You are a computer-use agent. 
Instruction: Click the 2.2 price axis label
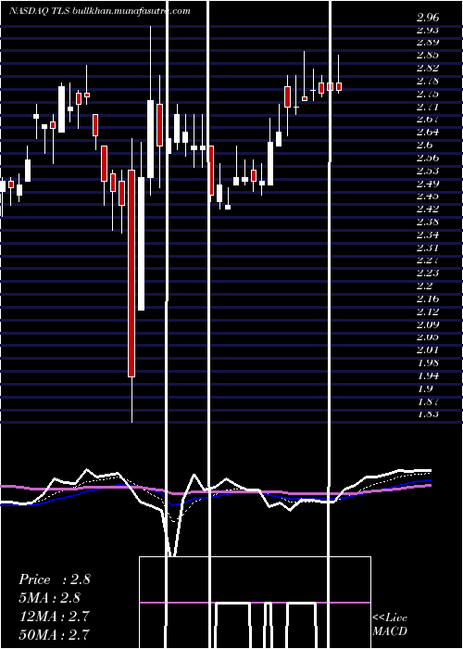coord(425,286)
